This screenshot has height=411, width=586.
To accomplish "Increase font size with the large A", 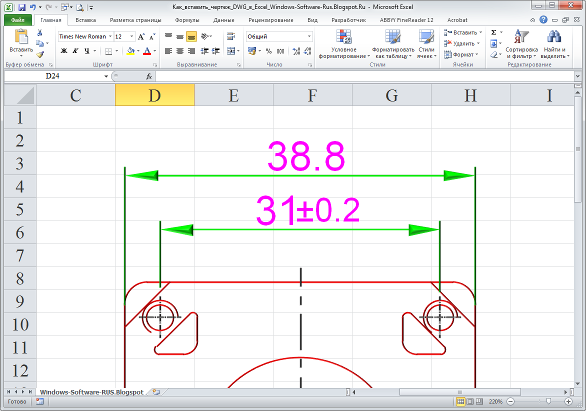I will (x=141, y=36).
